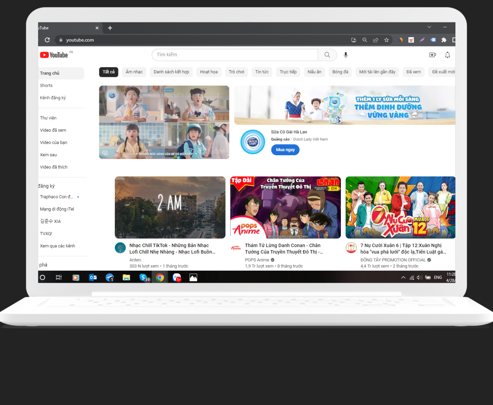The width and height of the screenshot is (493, 405).
Task: Click the 'Tìm kiếm' search field
Action: pos(235,55)
